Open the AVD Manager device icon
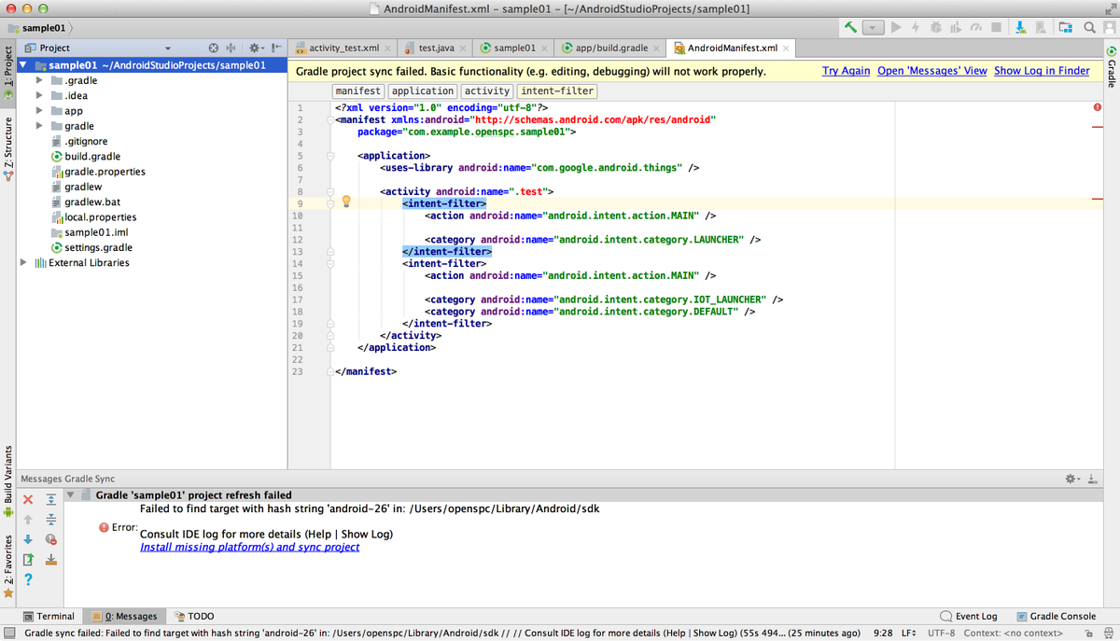 point(1041,27)
